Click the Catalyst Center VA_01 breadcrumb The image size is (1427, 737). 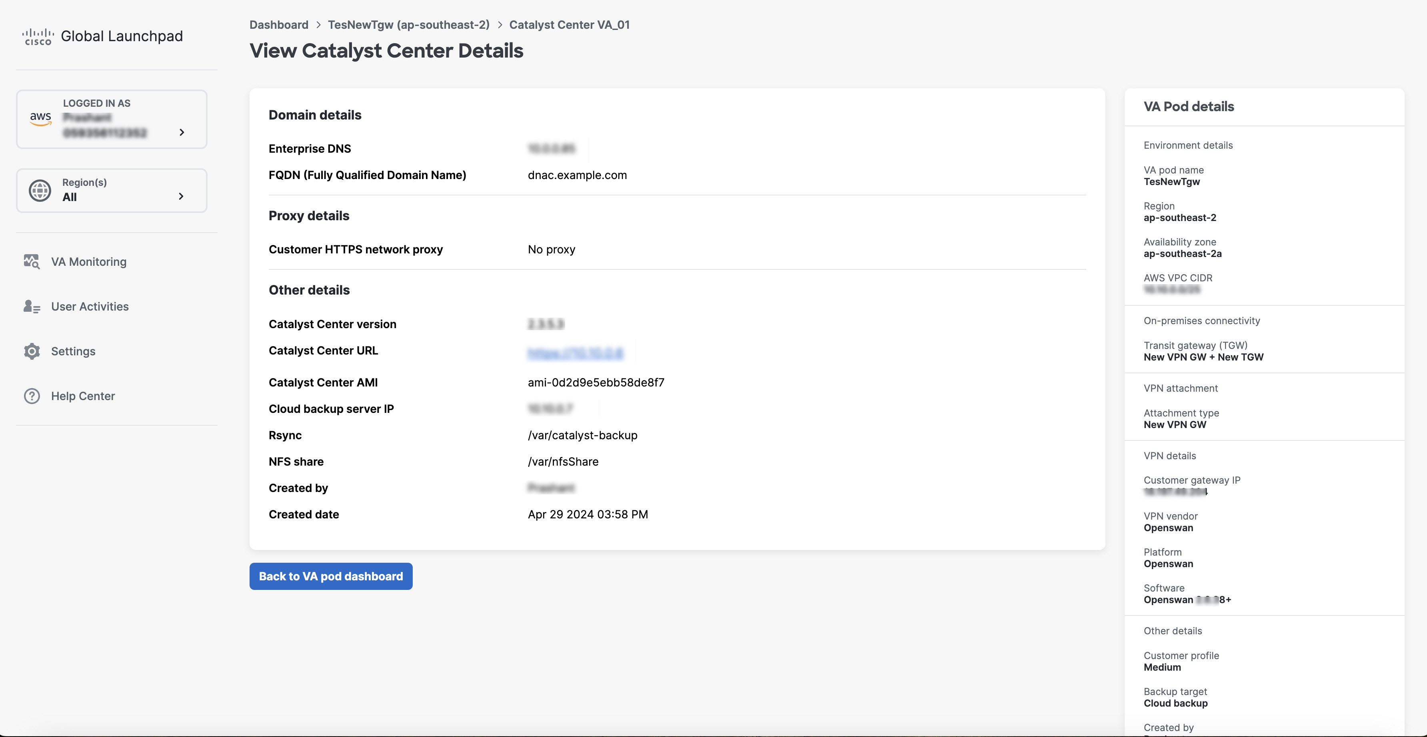click(x=569, y=24)
